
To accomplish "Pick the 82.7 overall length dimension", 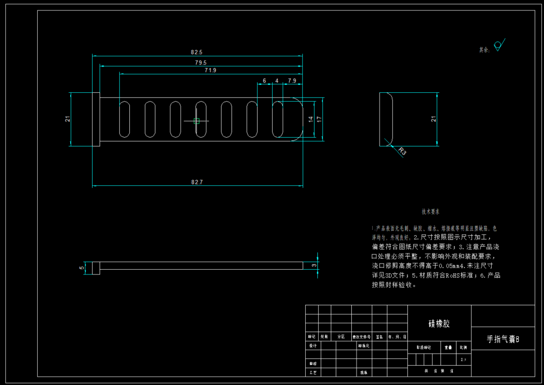I will tap(197, 182).
